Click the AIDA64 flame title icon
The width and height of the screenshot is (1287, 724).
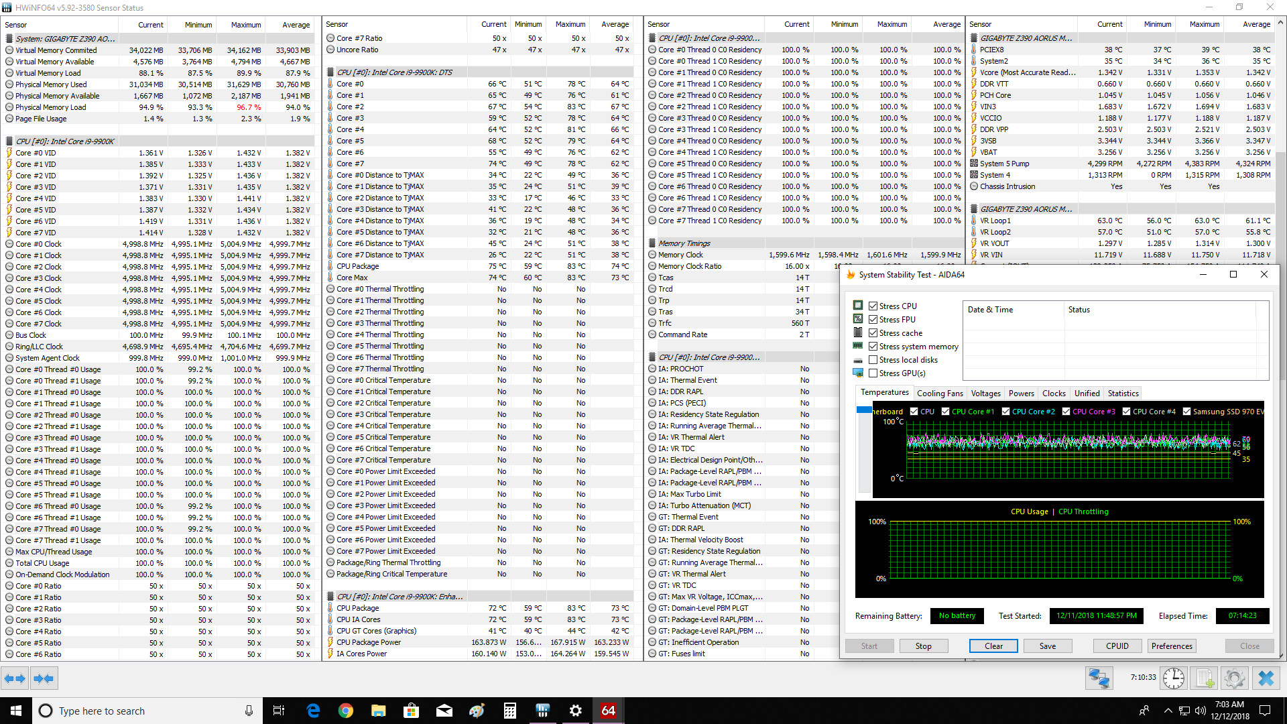click(x=851, y=274)
